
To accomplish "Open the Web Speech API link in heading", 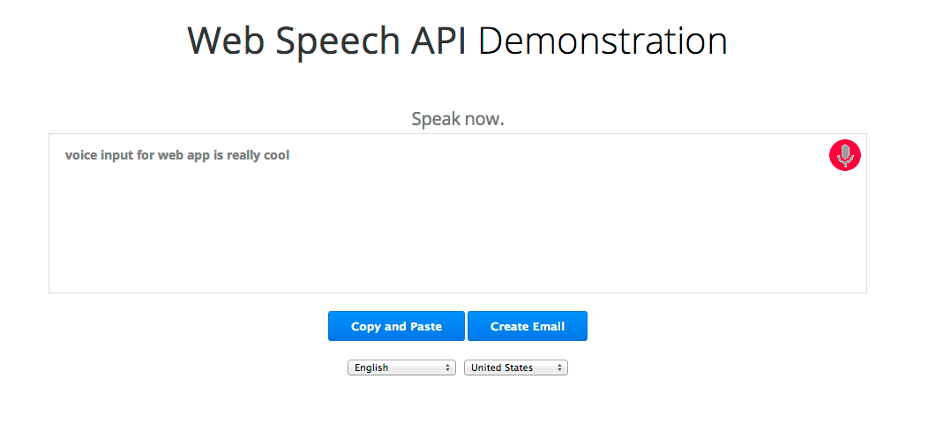I will tap(331, 41).
